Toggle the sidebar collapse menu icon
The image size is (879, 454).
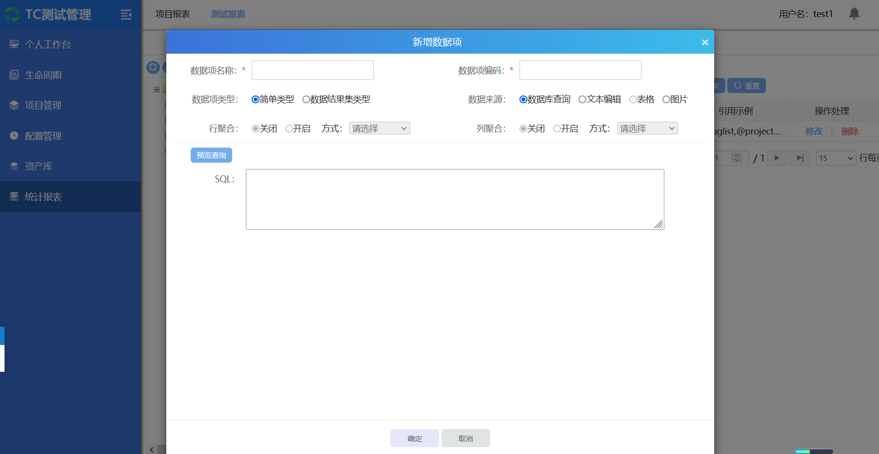pyautogui.click(x=126, y=15)
